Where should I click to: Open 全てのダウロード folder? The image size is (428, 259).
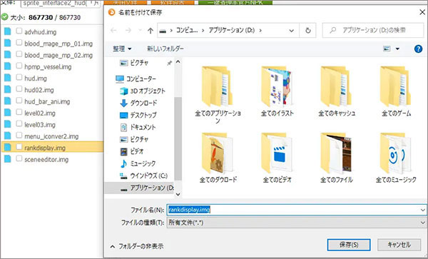[x=218, y=158]
